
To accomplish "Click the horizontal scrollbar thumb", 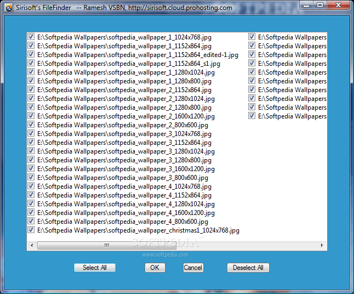I will tap(106, 245).
